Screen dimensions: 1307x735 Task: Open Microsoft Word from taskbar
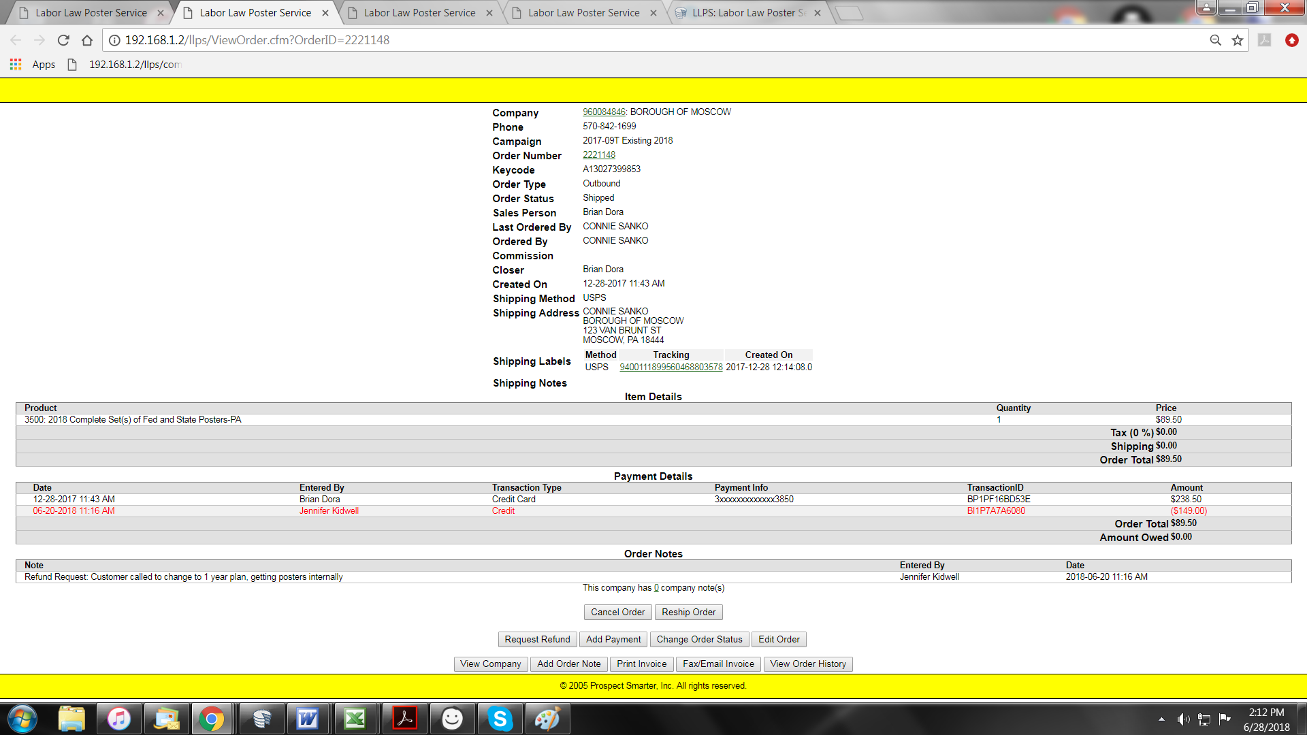[308, 719]
